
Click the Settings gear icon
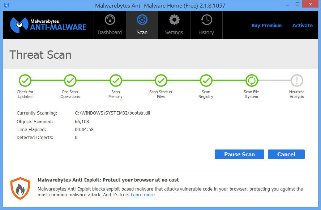click(x=174, y=20)
